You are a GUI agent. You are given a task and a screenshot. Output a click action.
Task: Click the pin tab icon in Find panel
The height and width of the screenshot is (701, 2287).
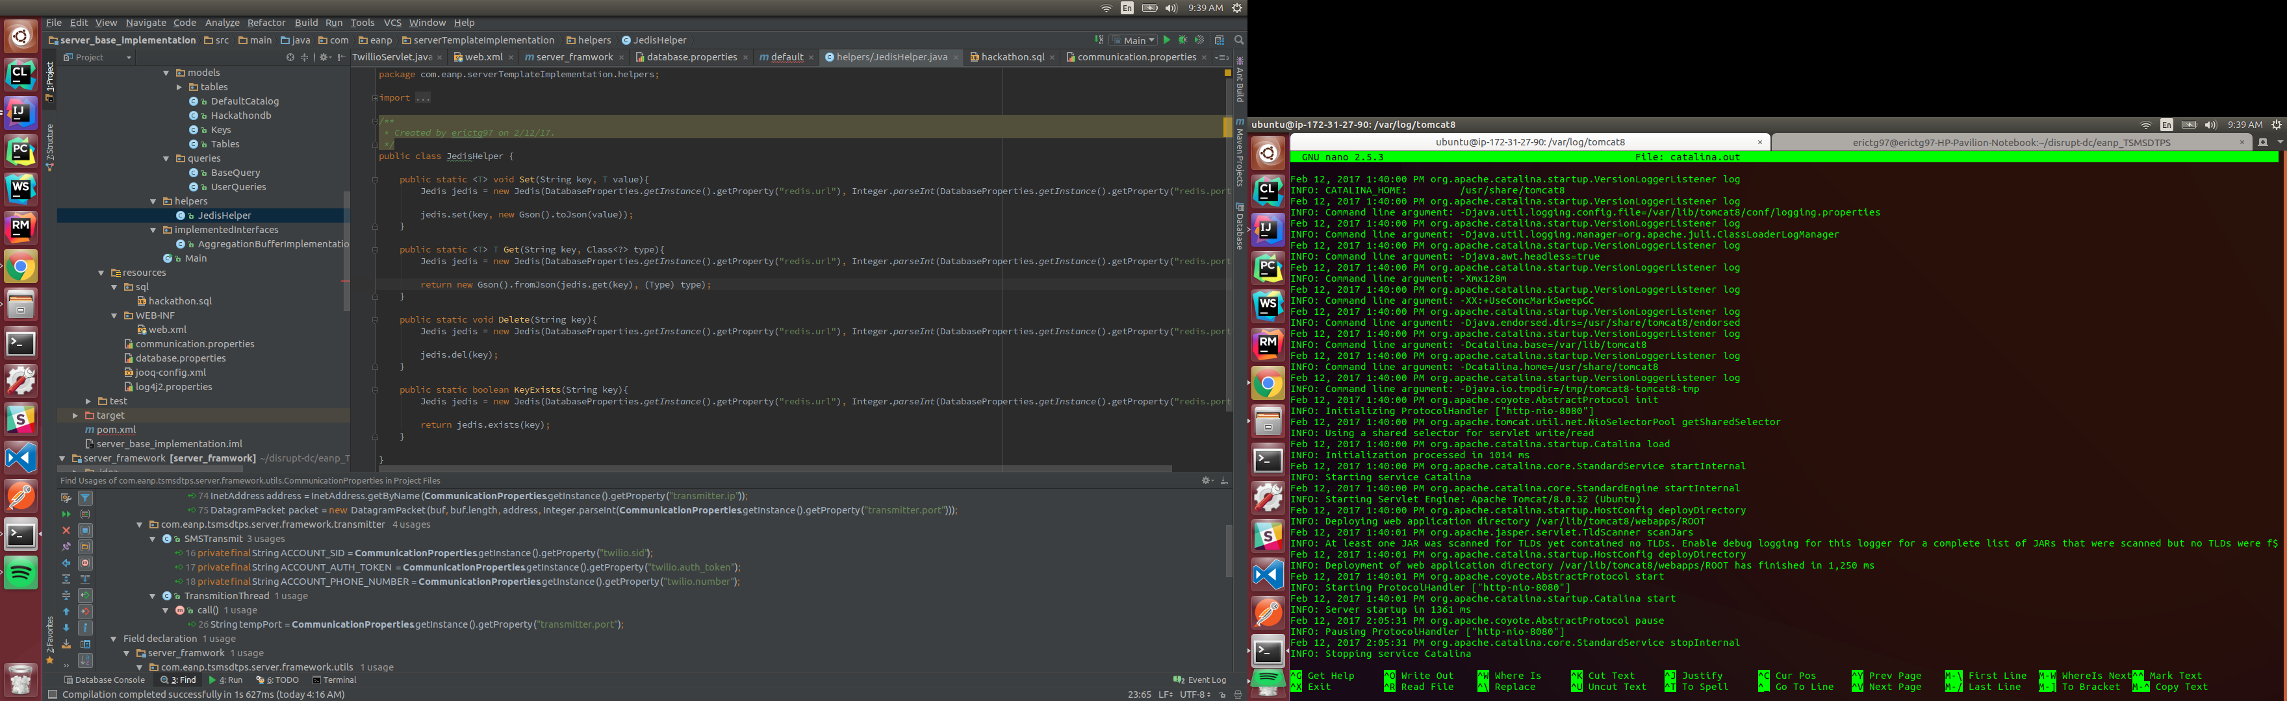(x=66, y=547)
